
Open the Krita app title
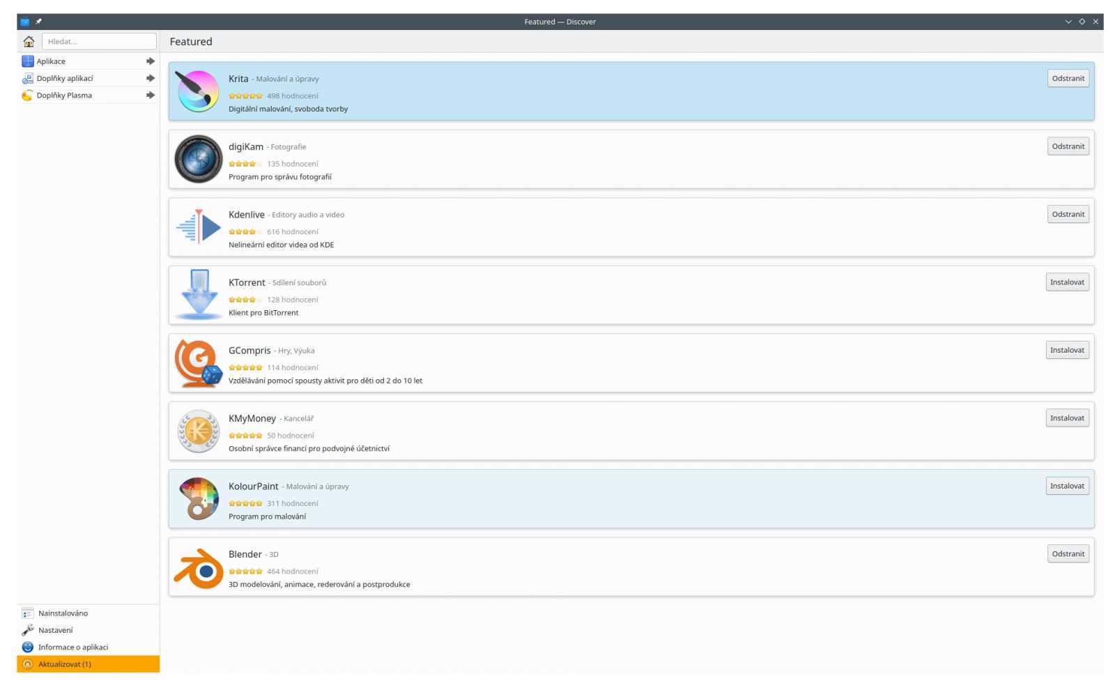238,79
